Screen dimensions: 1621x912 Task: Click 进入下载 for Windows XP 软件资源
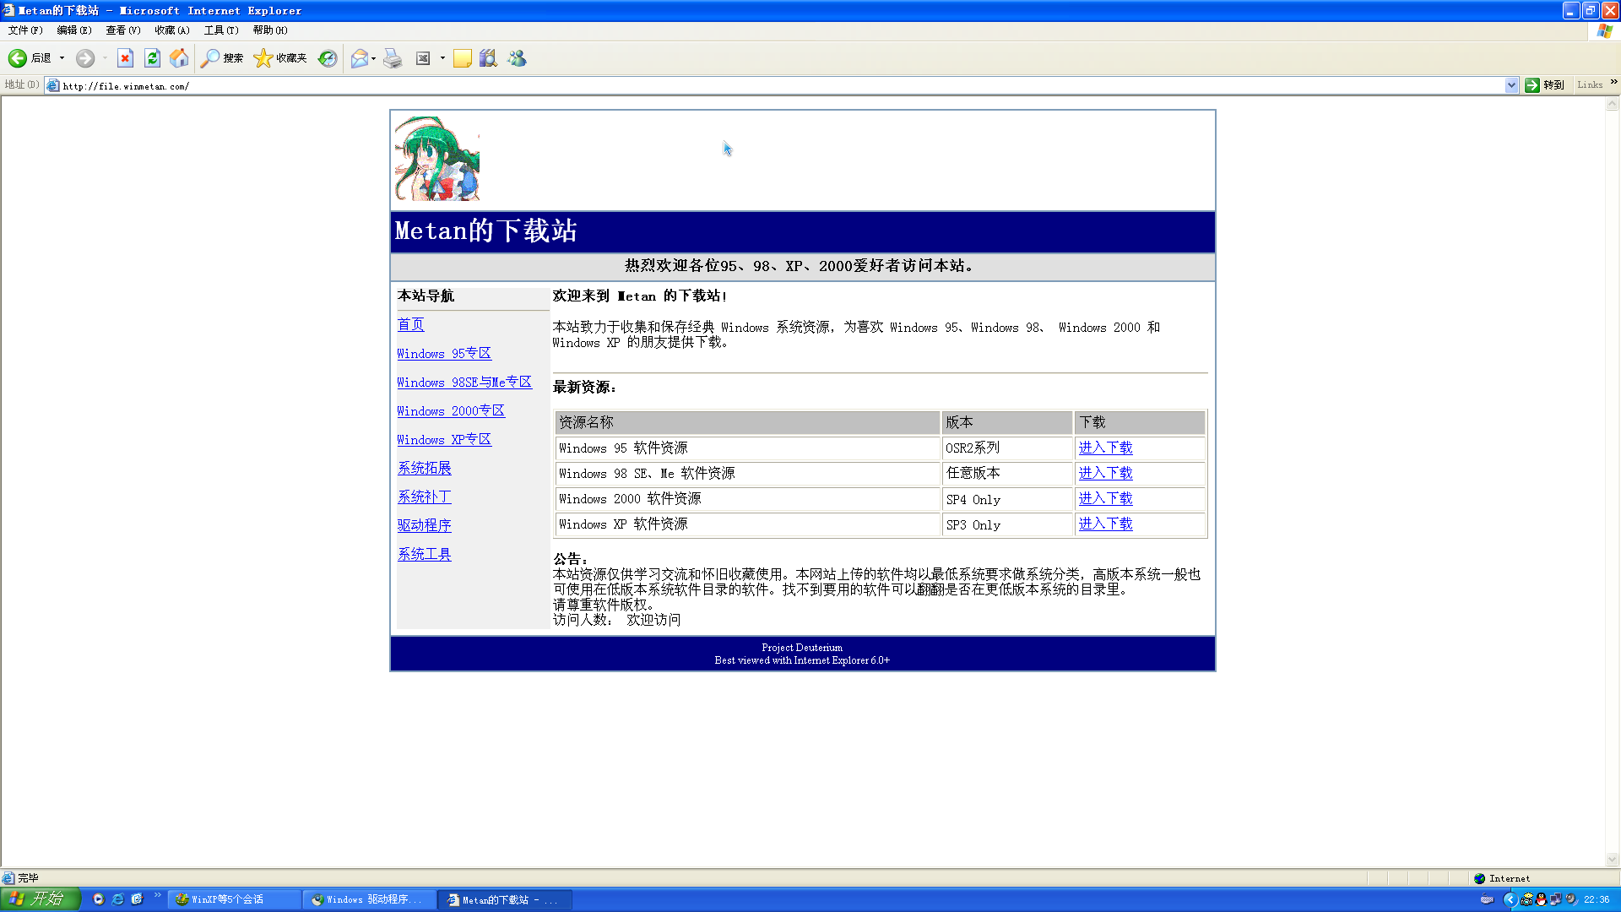(x=1106, y=524)
